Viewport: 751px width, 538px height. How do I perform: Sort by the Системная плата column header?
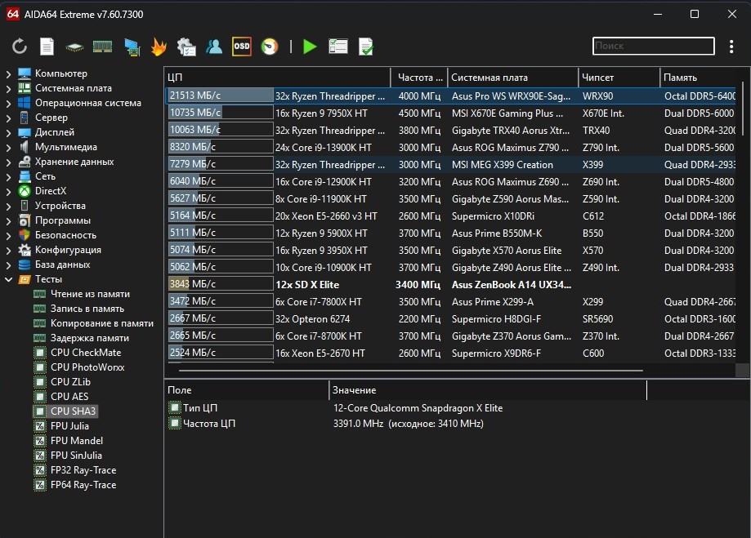(490, 78)
